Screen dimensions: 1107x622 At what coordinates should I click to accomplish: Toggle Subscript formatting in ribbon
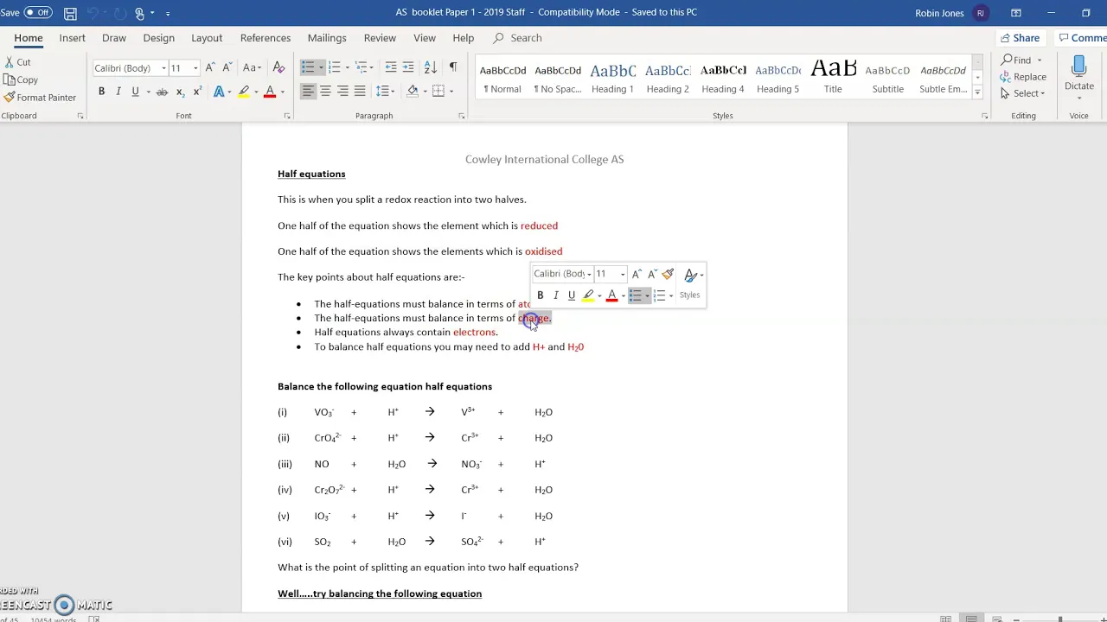[x=180, y=92]
